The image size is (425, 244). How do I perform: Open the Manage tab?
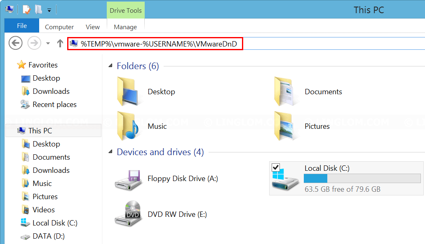(125, 27)
